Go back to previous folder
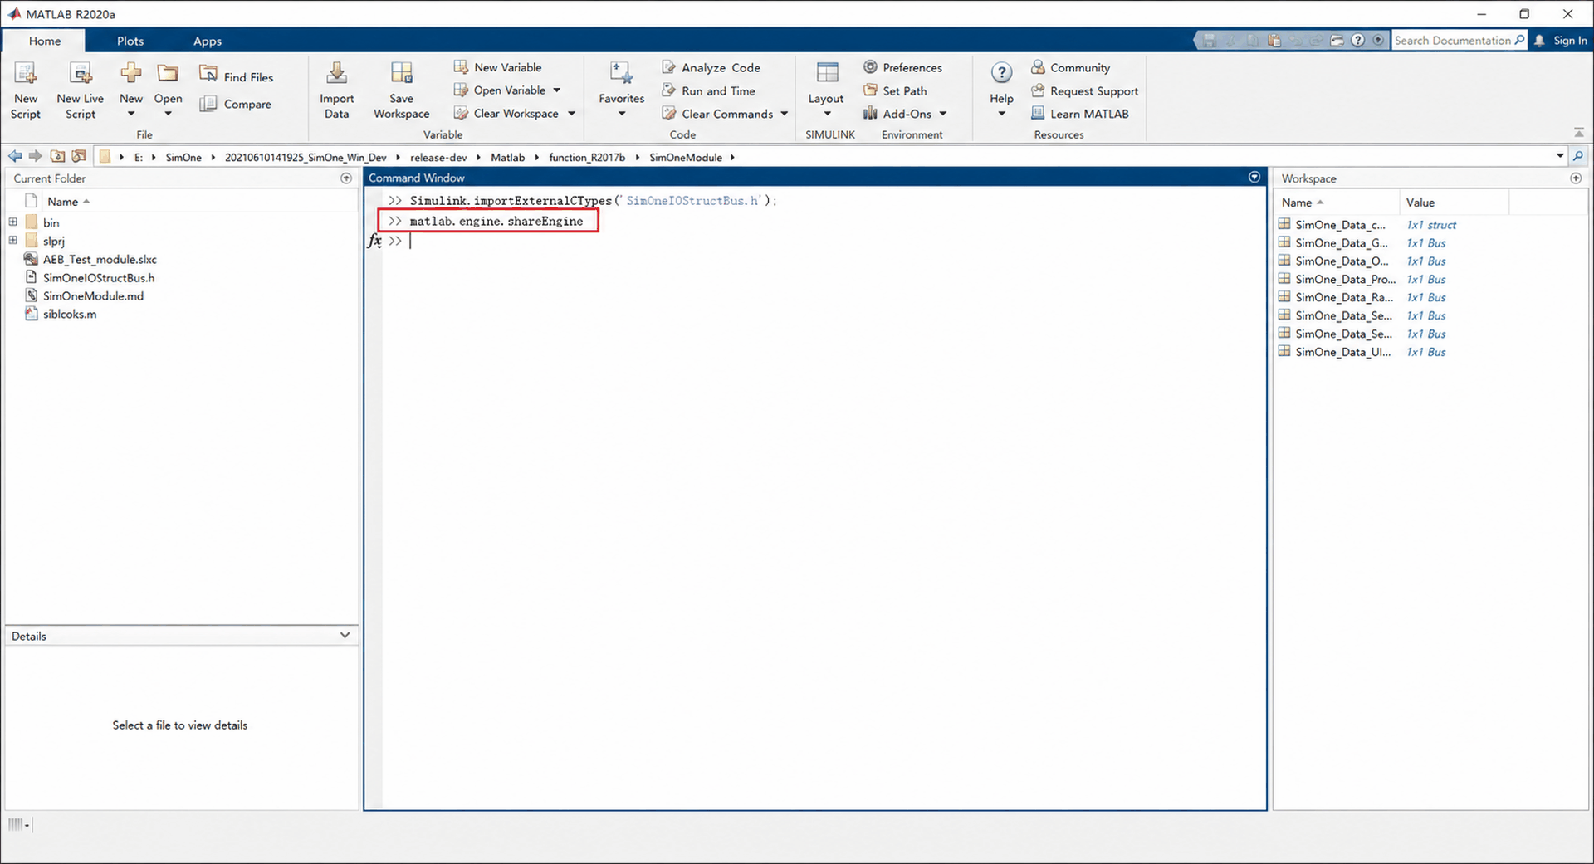The image size is (1594, 864). tap(15, 156)
